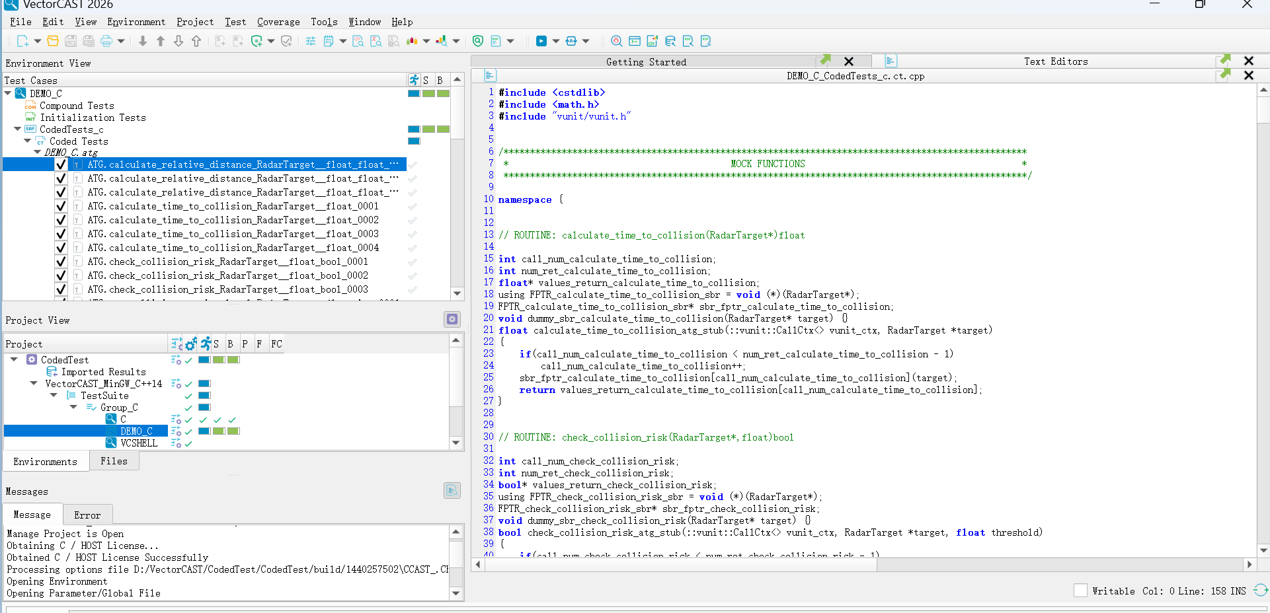Click the running-man column icon in Test Cases header
1270x613 pixels.
[414, 80]
